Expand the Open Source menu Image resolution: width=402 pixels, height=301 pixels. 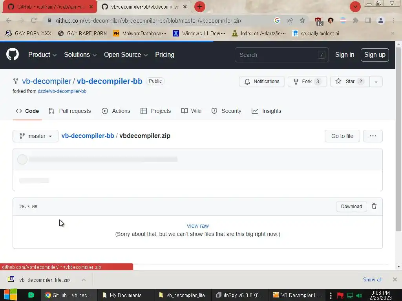coord(126,54)
